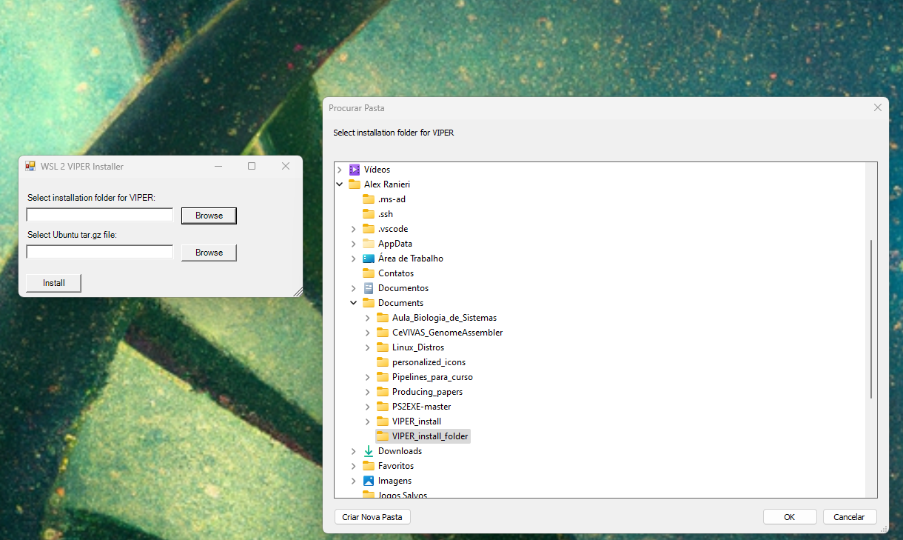
Task: Click the WSL 2 VIPER Installer title icon
Action: 30,166
